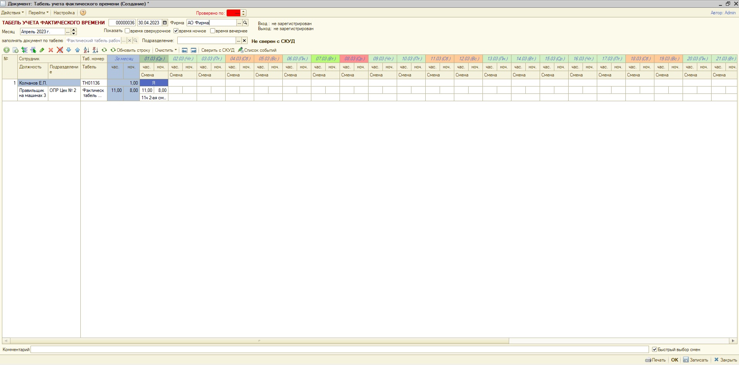739x365 pixels.
Task: Open the Месяц selection ellipsis button
Action: click(x=68, y=32)
